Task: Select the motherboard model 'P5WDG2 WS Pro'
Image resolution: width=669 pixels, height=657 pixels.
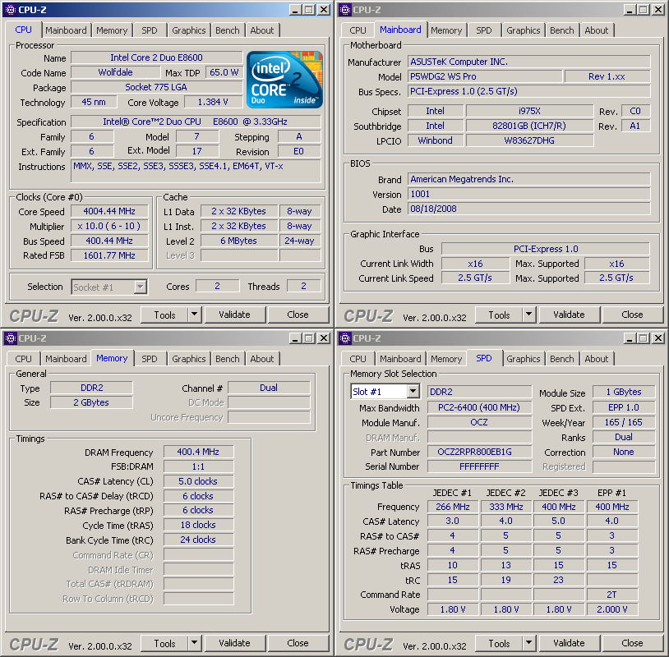Action: 485,76
